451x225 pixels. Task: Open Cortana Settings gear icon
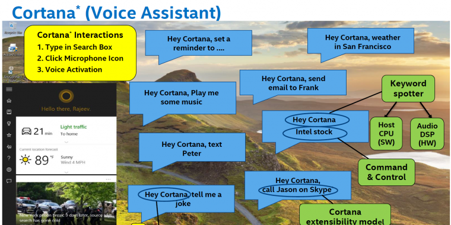9,169
